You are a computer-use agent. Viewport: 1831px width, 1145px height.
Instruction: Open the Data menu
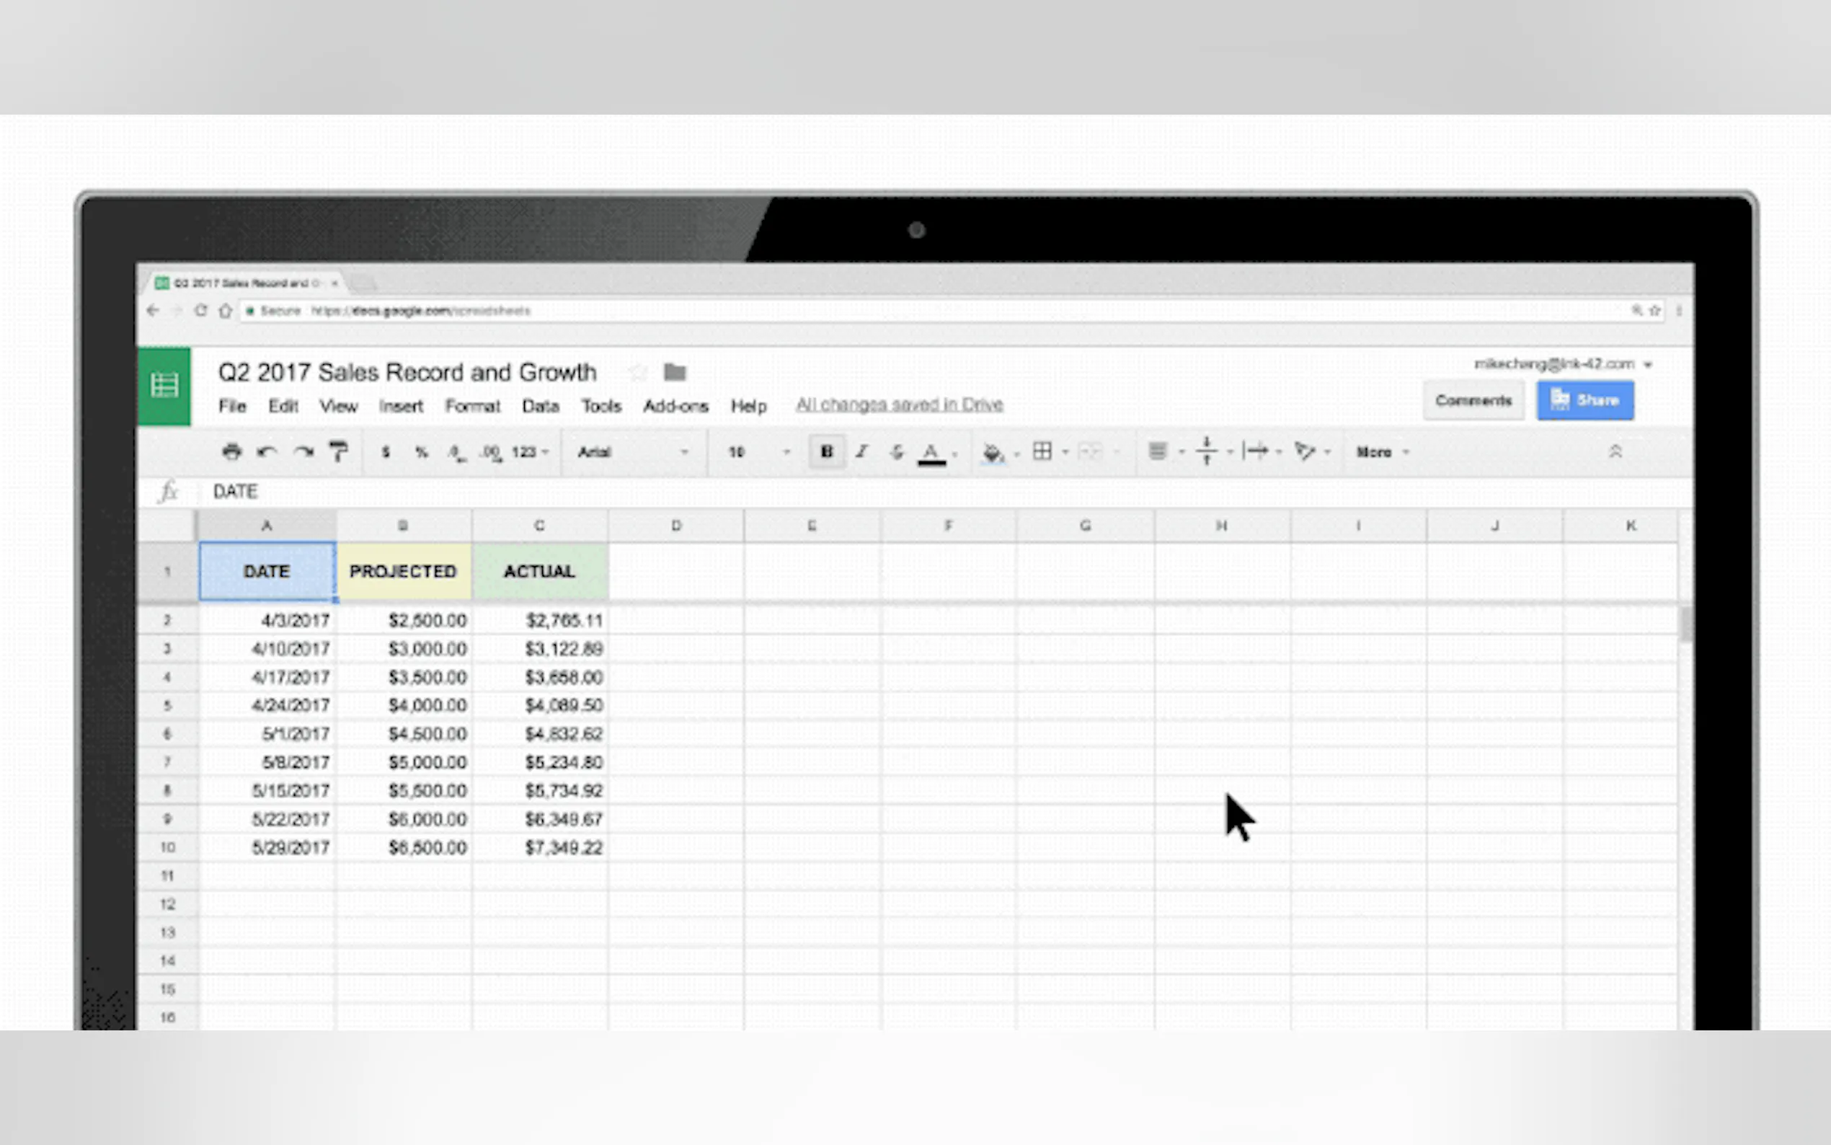541,406
